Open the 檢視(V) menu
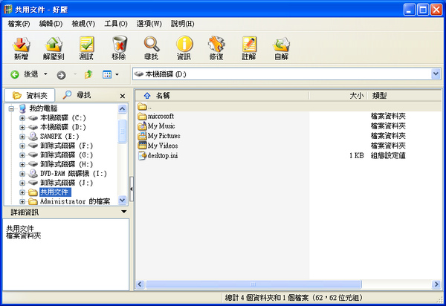Image resolution: width=446 pixels, height=306 pixels. coord(83,24)
